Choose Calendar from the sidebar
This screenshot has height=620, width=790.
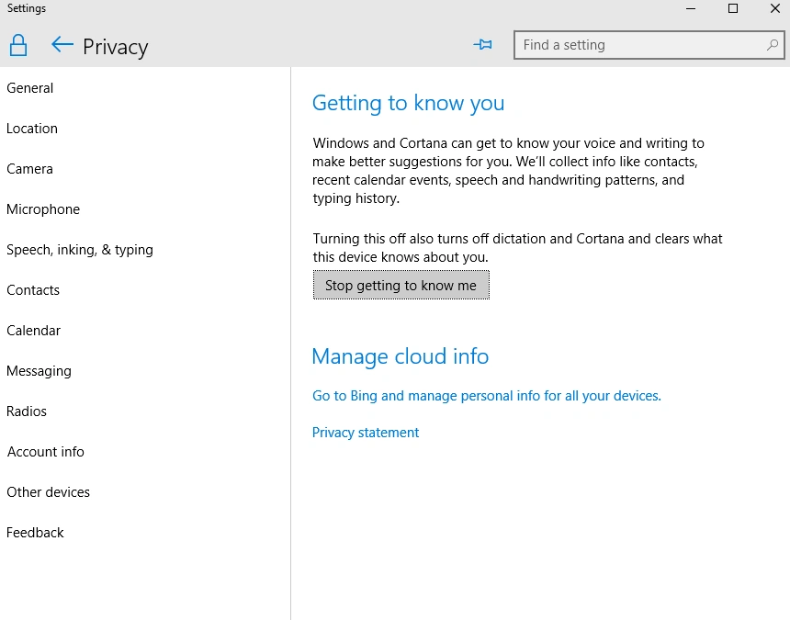33,331
